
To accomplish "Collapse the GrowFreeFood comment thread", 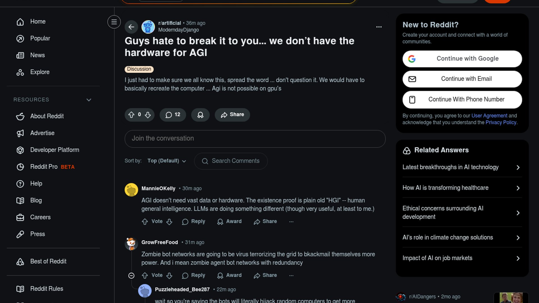I will [x=131, y=276].
